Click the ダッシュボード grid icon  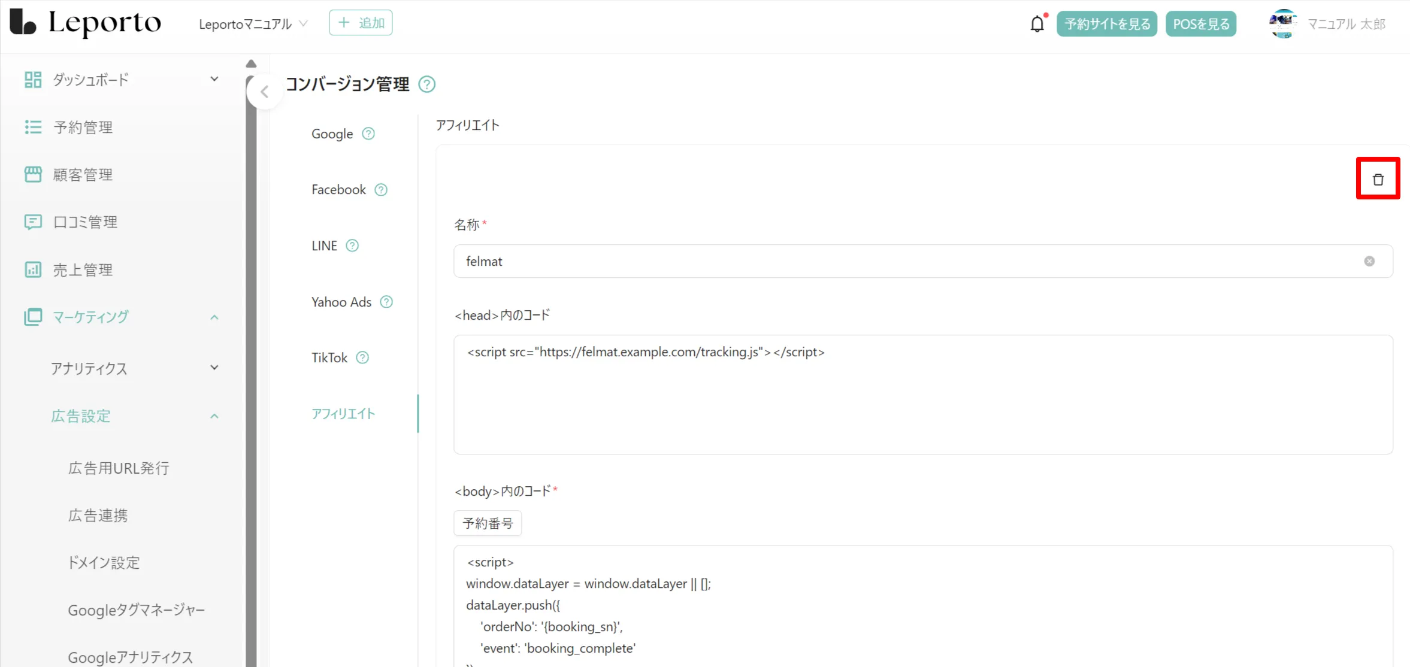(33, 79)
